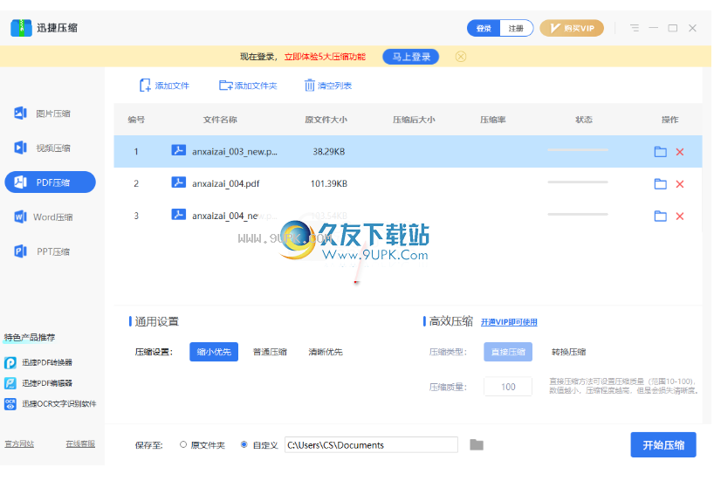714x481 pixels.
Task: Switch to 视频压缩 video compression
Action: (x=42, y=148)
